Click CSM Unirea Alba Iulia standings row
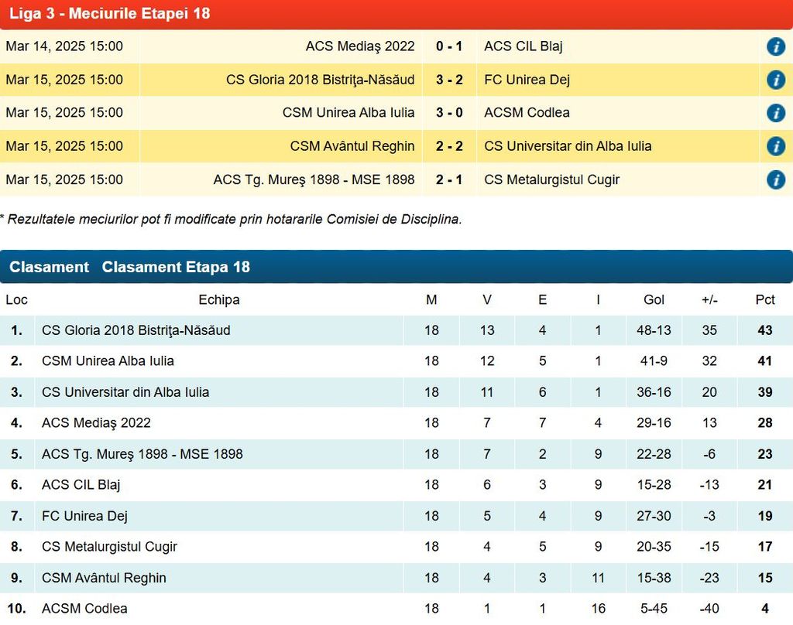This screenshot has width=793, height=625. click(108, 361)
